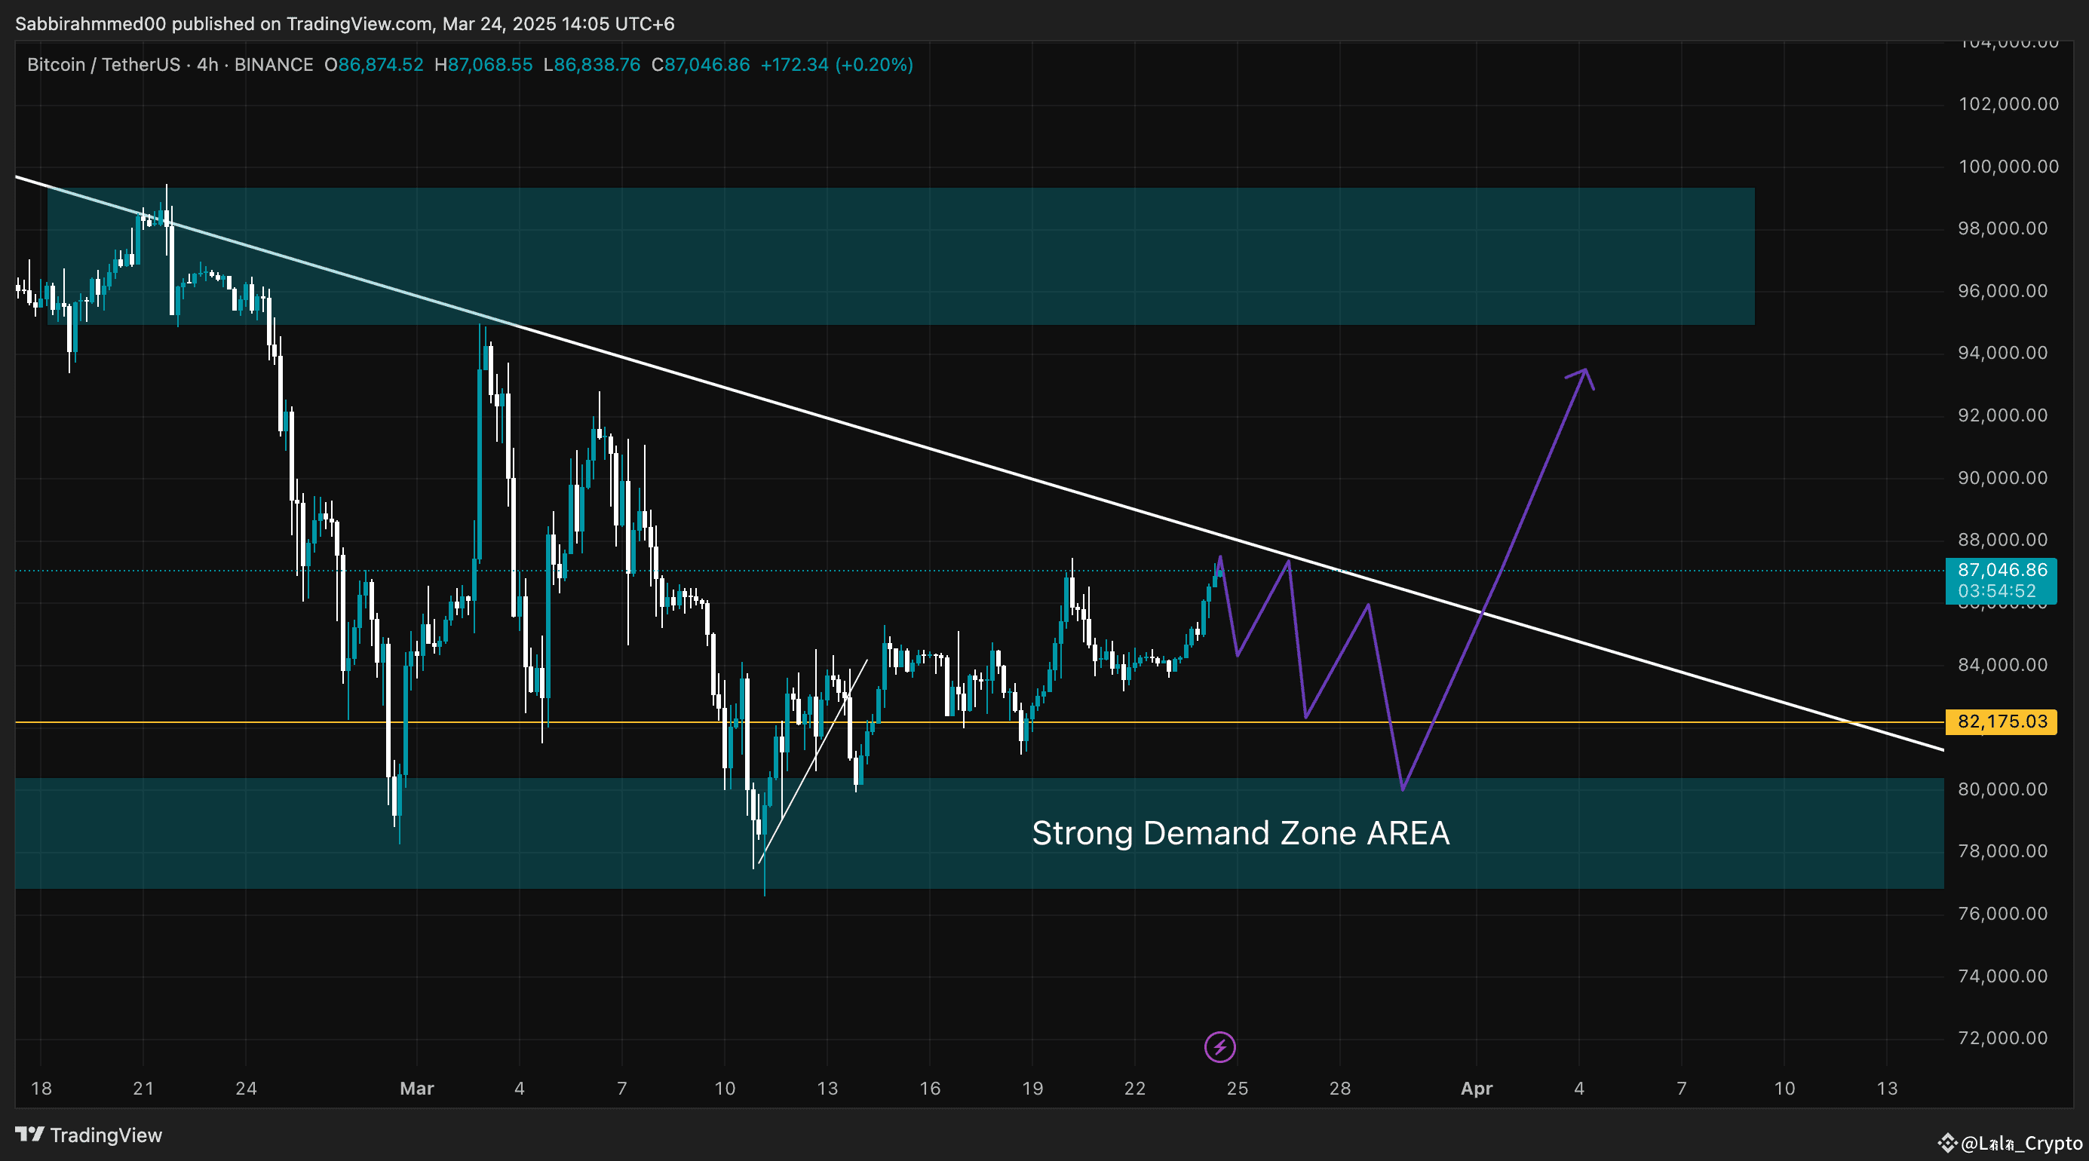Screen dimensions: 2089x1161
Task: Click the 94,000.00 price axis label
Action: pyautogui.click(x=2002, y=353)
